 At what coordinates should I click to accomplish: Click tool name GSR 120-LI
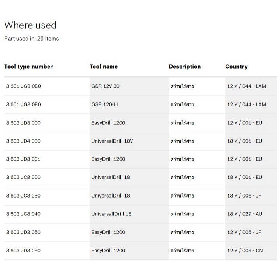pyautogui.click(x=104, y=104)
